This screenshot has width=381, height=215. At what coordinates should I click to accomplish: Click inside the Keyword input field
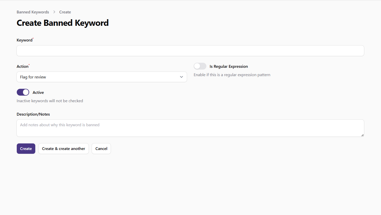(x=190, y=51)
